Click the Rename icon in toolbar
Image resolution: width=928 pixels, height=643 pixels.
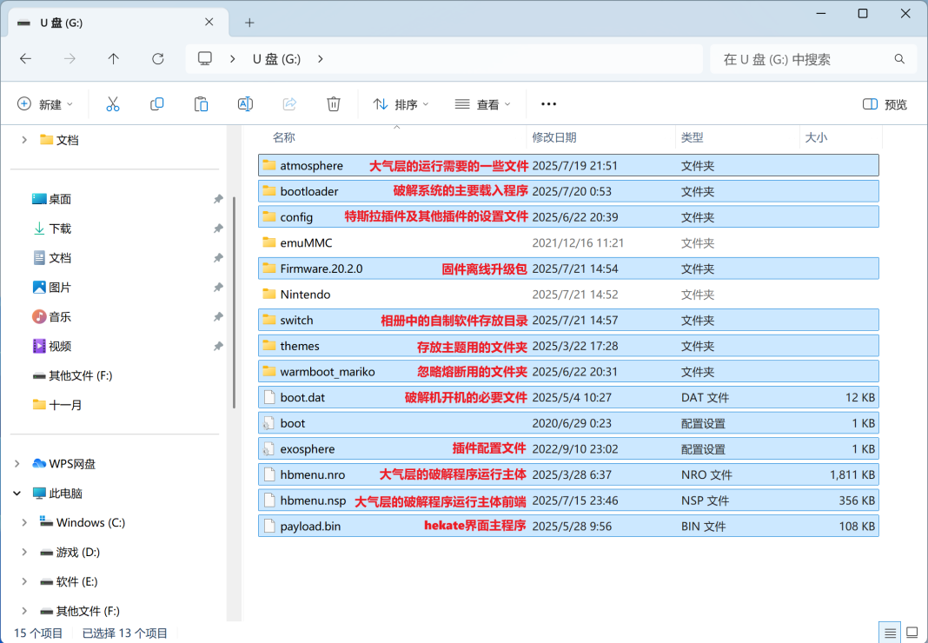(x=245, y=104)
